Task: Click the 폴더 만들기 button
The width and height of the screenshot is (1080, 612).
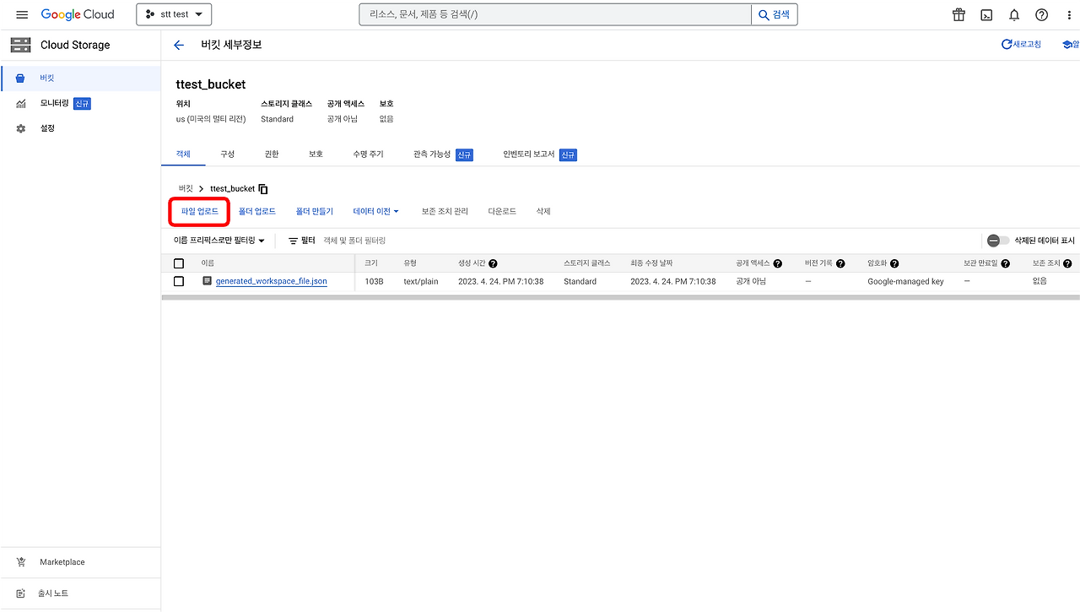Action: tap(315, 211)
